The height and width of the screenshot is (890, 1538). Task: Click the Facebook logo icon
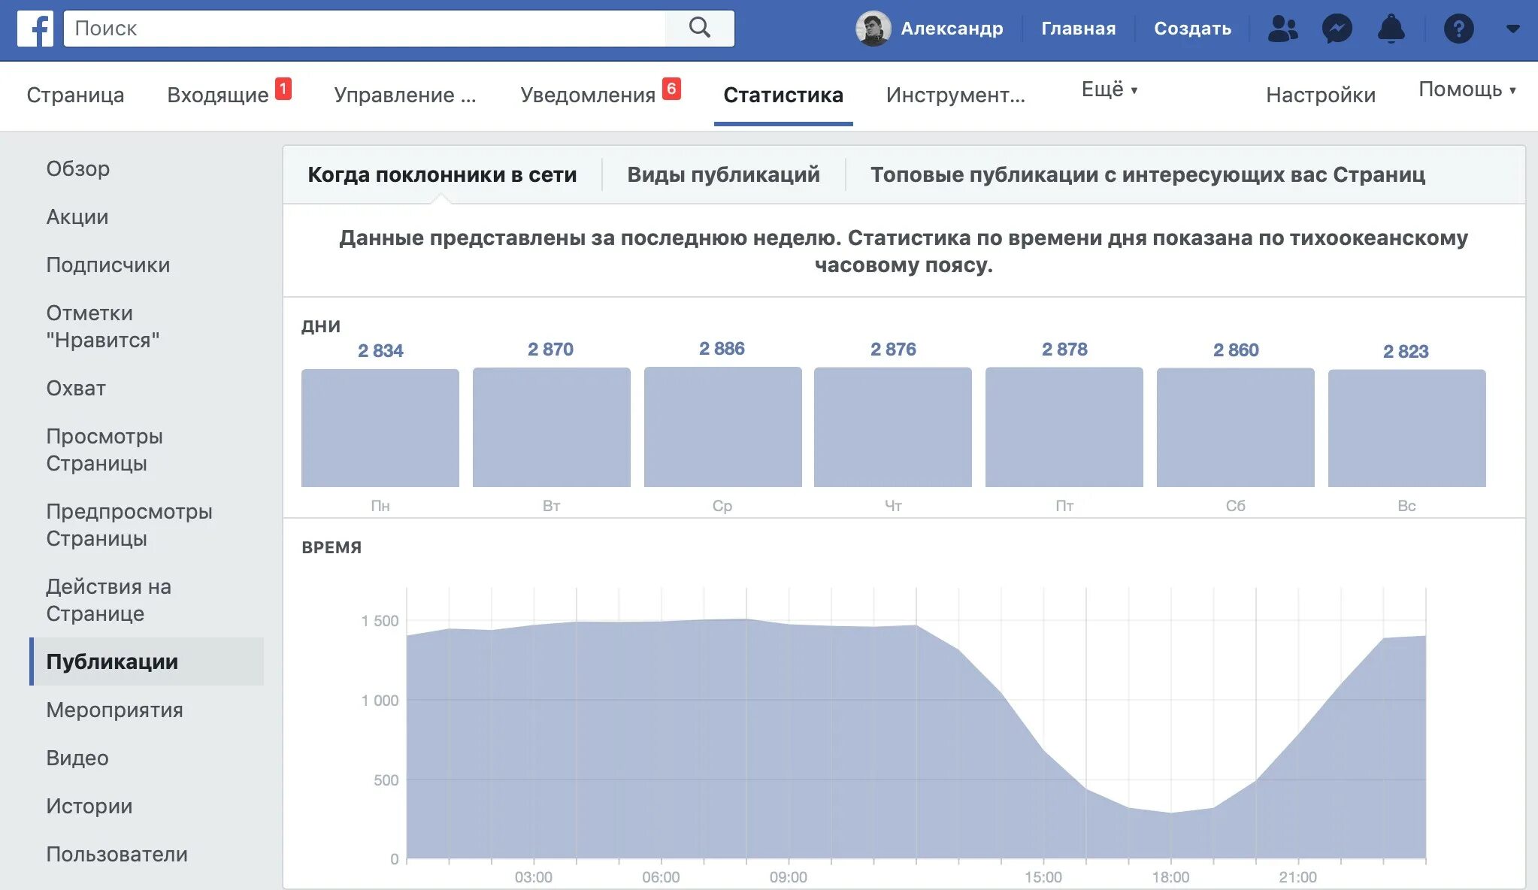35,29
